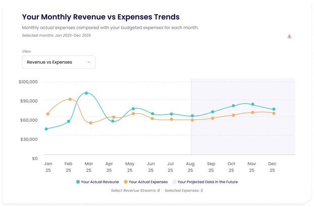Select the Dec 25 projected revenue point

pyautogui.click(x=274, y=109)
